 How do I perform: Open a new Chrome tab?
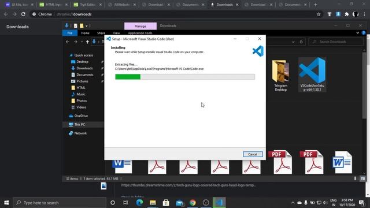(316, 5)
